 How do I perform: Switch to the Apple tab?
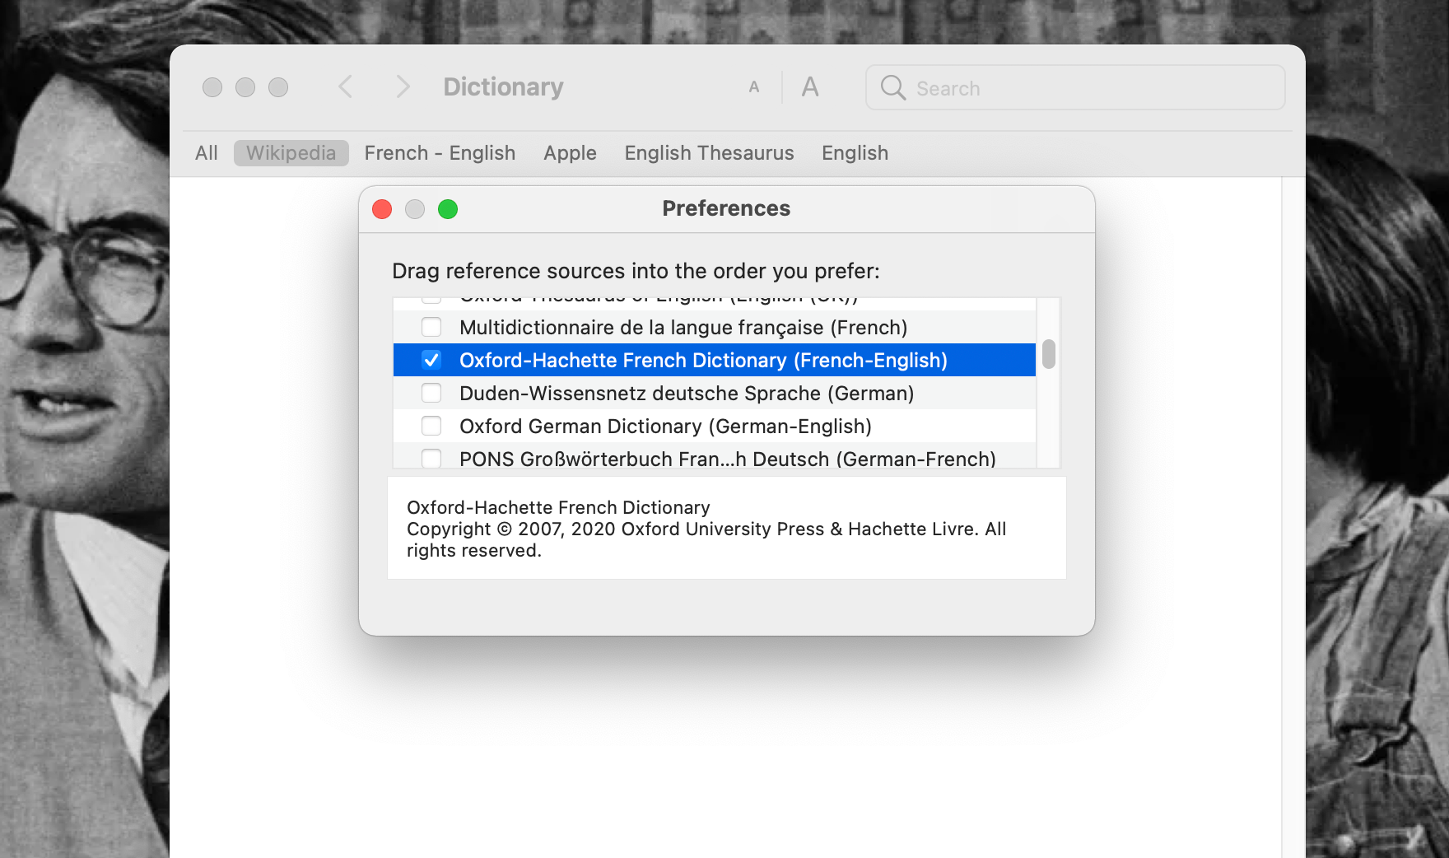coord(570,153)
